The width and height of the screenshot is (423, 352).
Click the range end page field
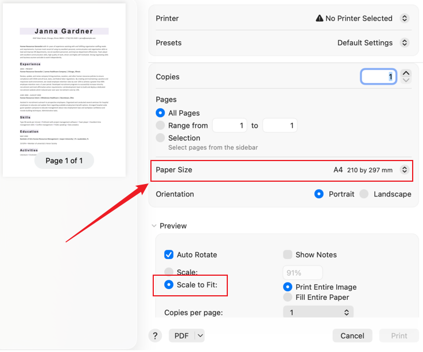click(x=280, y=126)
